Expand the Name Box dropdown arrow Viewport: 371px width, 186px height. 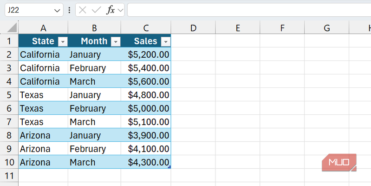(57, 10)
